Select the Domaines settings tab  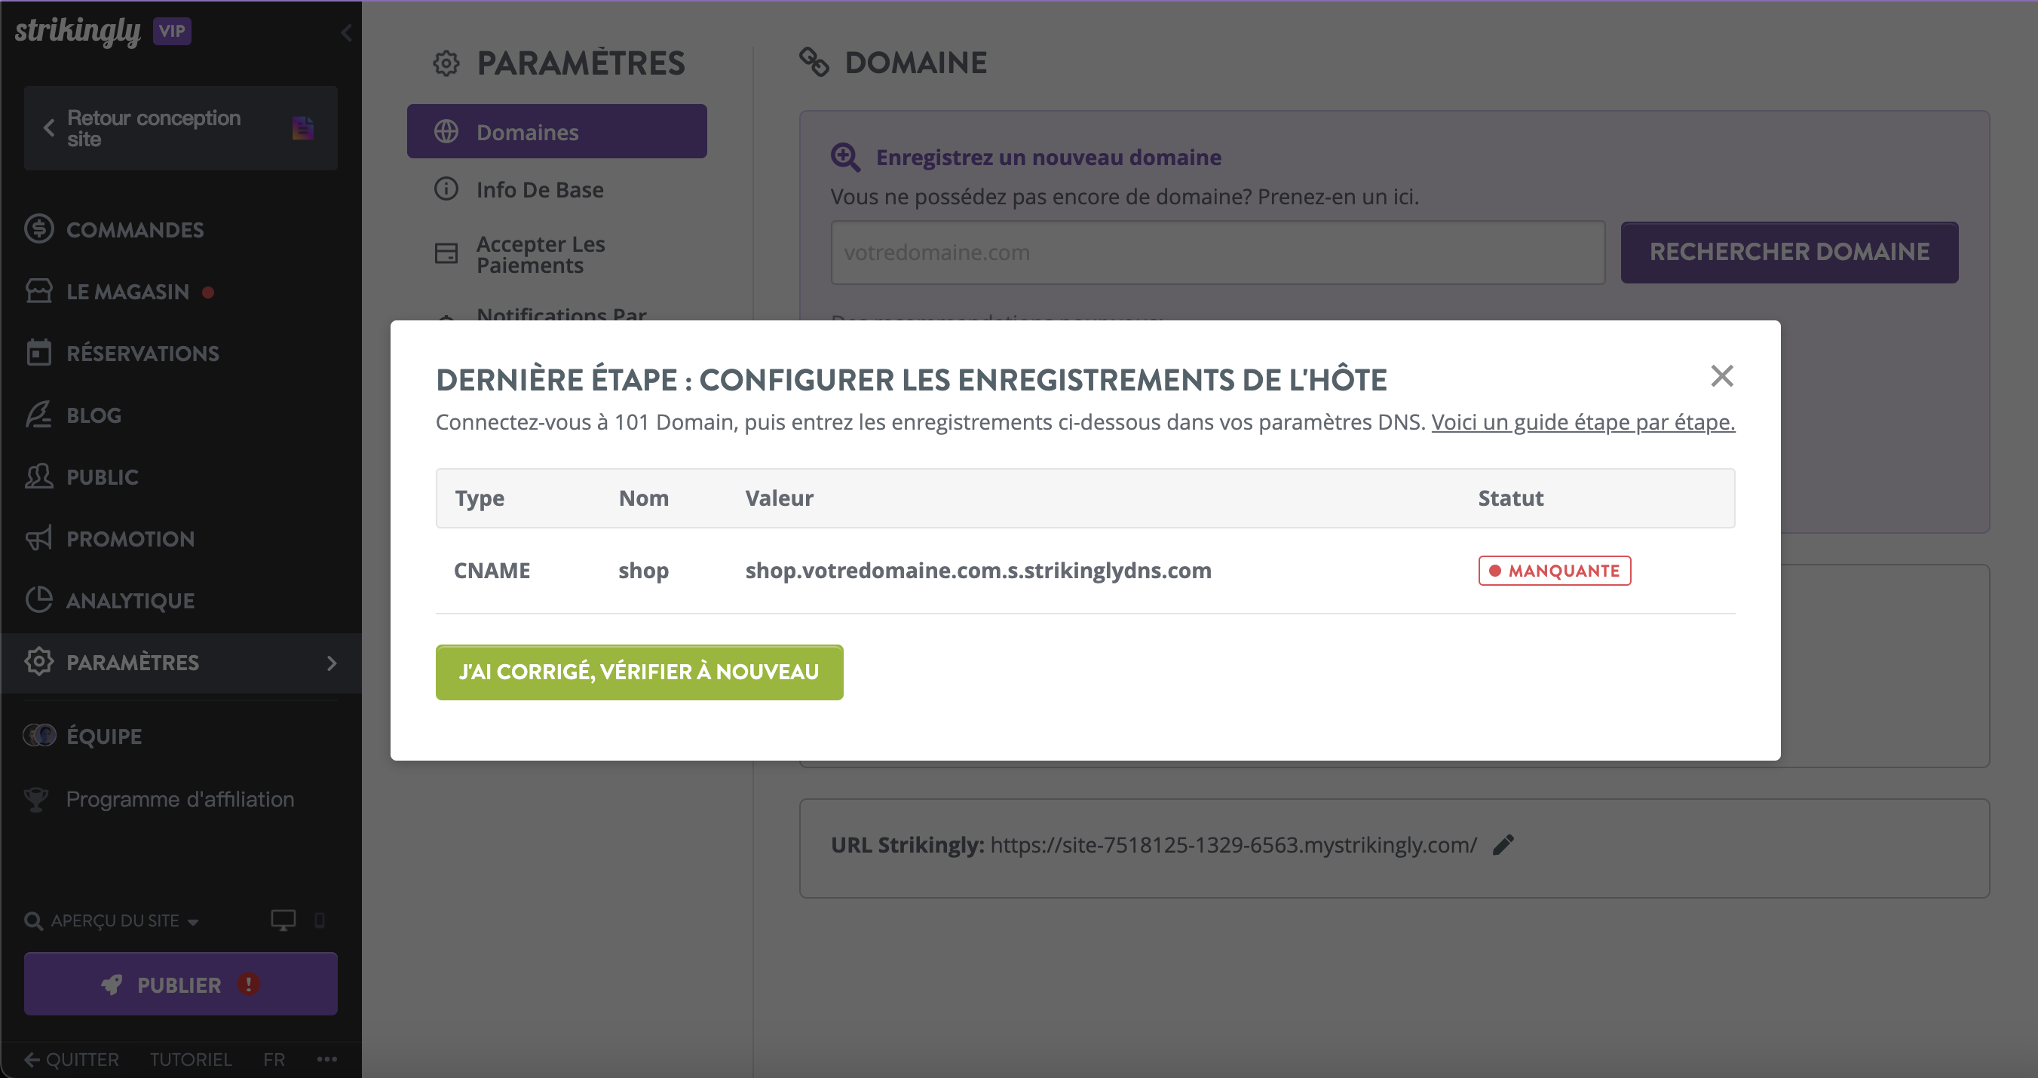(557, 131)
